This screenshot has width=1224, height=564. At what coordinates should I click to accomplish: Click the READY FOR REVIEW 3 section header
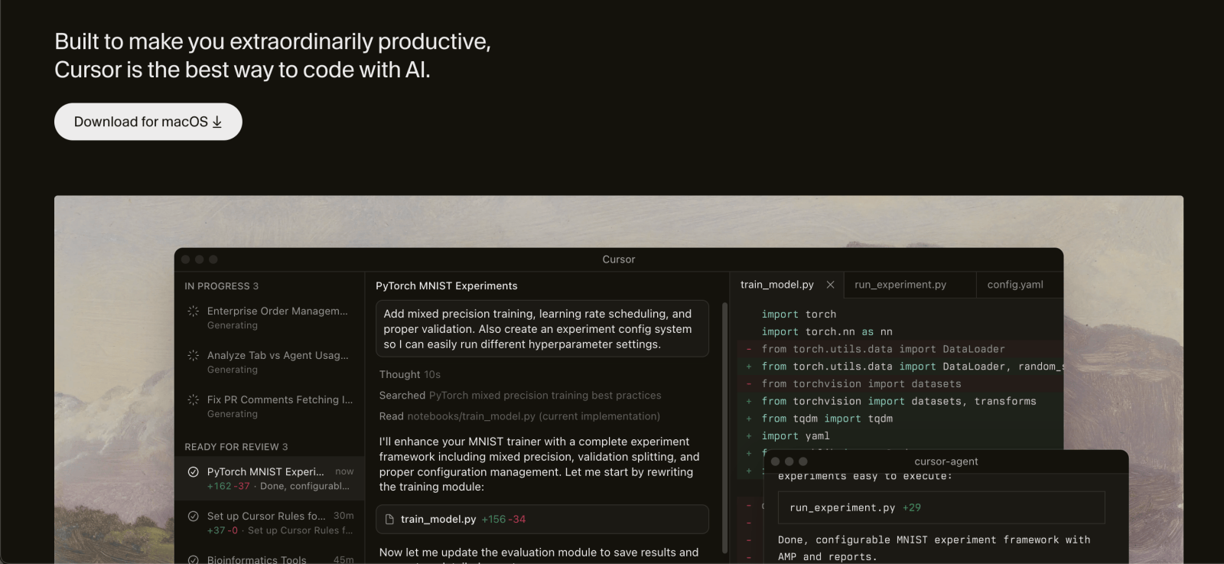(236, 447)
